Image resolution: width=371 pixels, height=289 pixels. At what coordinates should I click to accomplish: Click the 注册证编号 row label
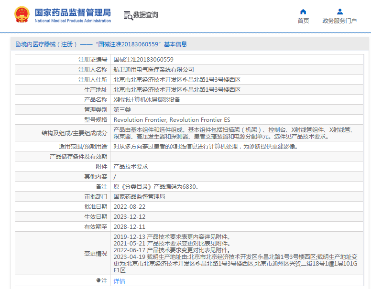coord(93,60)
